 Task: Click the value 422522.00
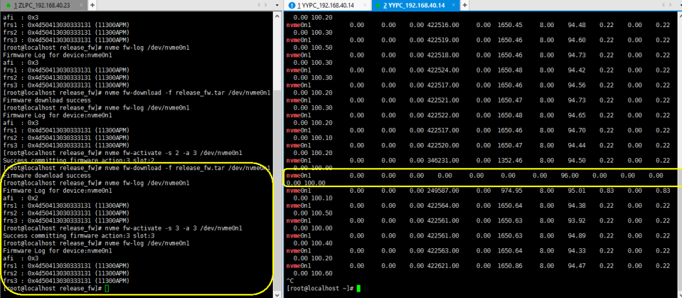coord(443,115)
